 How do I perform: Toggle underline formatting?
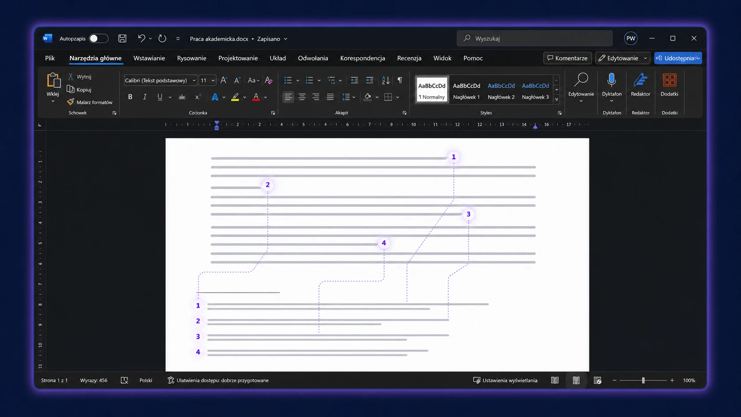[x=160, y=97]
